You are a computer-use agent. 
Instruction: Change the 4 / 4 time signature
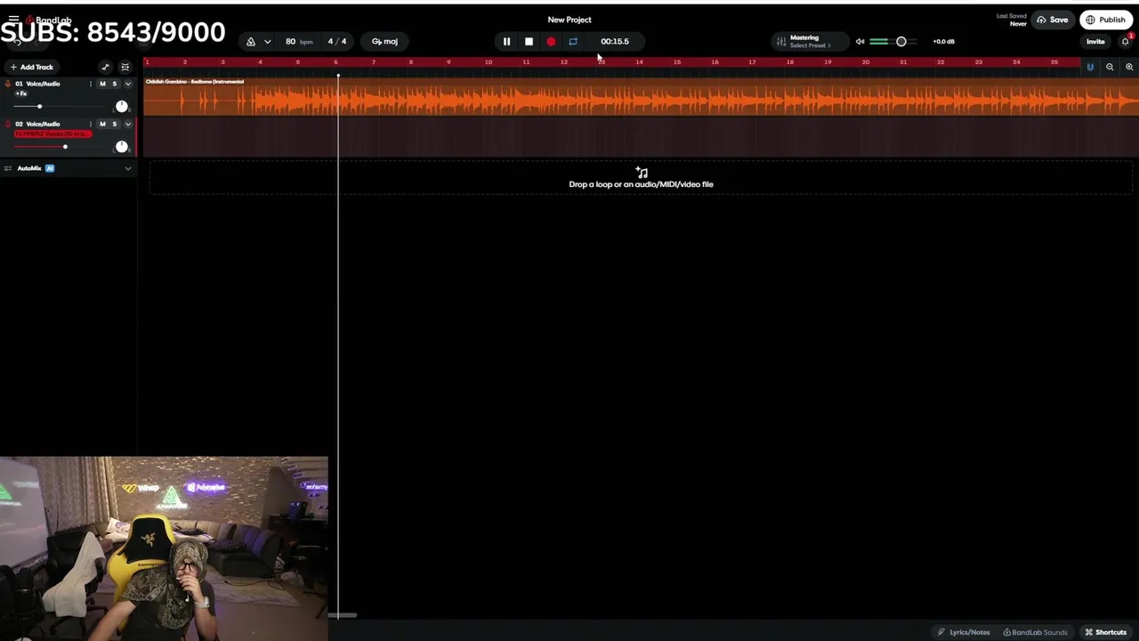[x=337, y=42]
